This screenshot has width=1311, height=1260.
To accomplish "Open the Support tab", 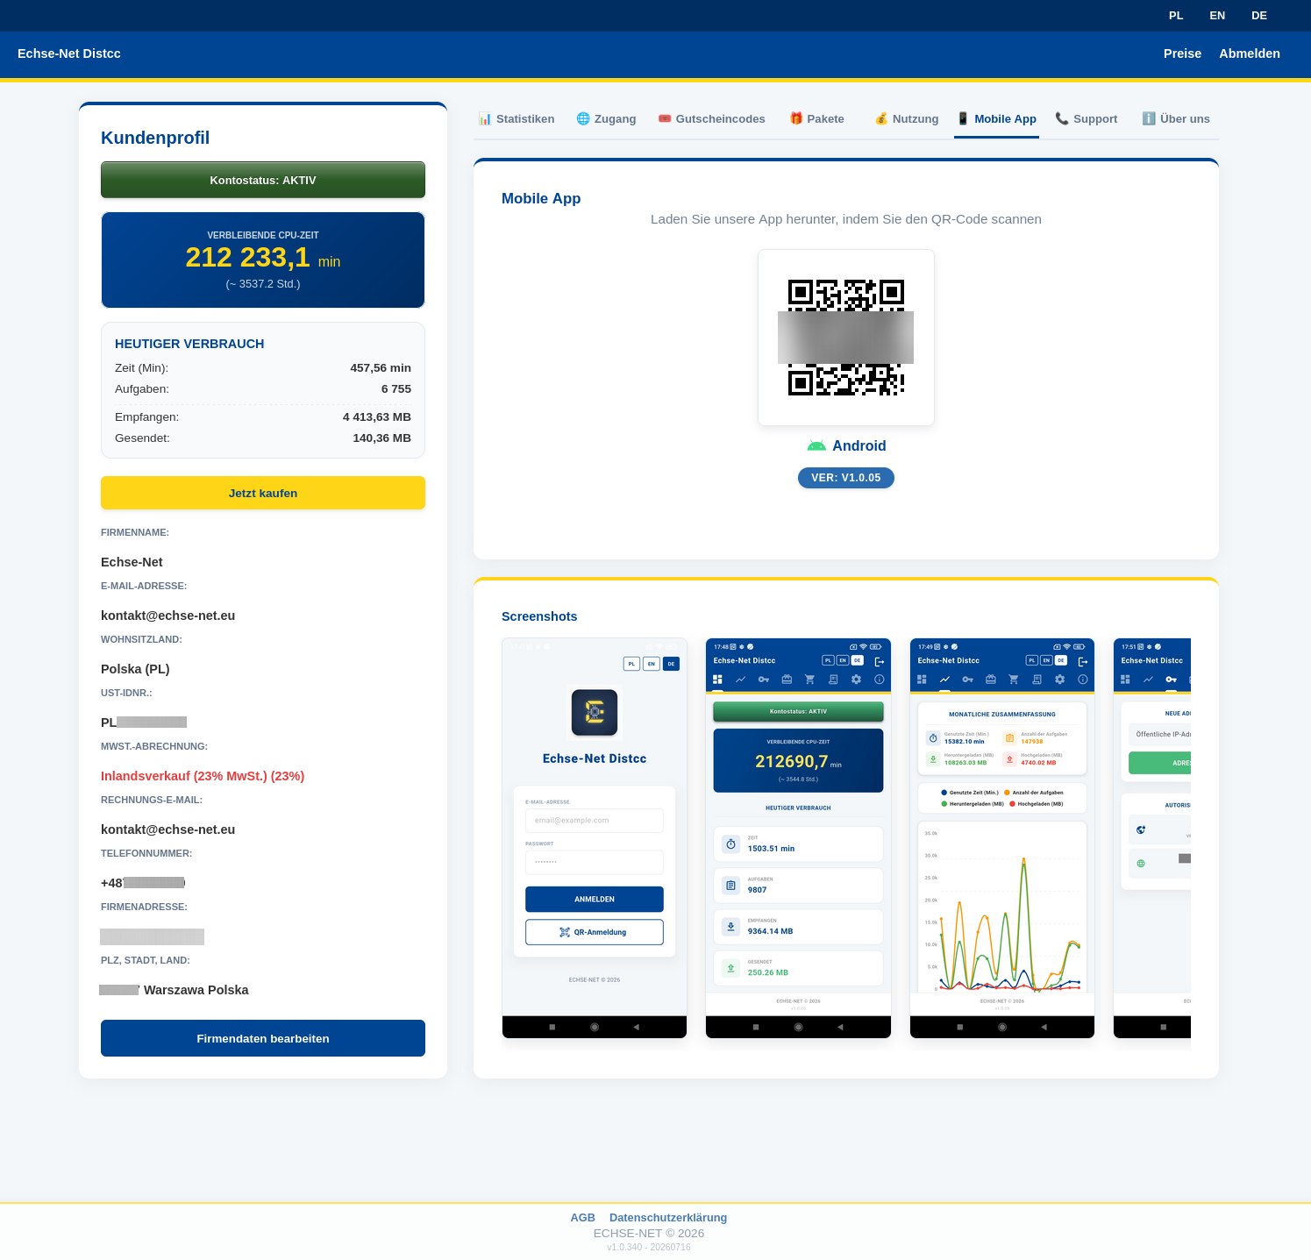I will point(1087,119).
